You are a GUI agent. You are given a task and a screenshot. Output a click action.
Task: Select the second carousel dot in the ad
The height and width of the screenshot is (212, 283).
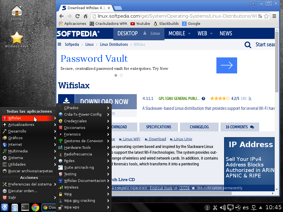click(121, 75)
